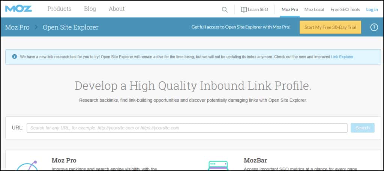
Task: Click 'Get full access to Open Site Explorer' text
Action: click(x=241, y=27)
